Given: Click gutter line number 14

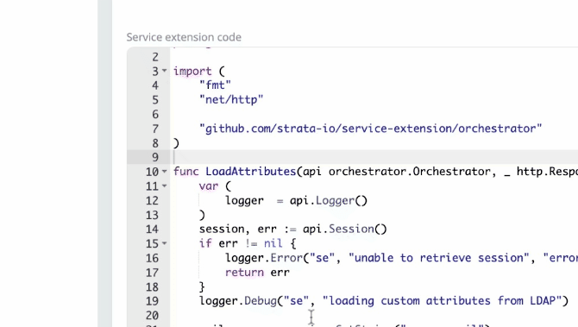Looking at the screenshot, I should [152, 230].
